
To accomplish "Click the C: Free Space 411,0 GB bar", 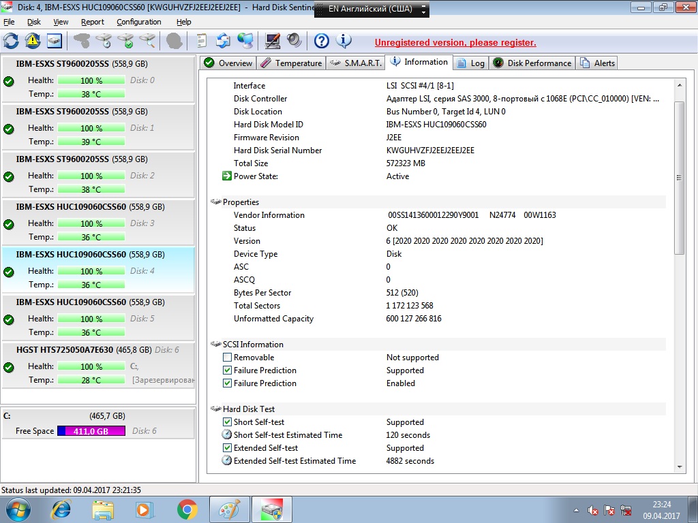I will point(91,431).
